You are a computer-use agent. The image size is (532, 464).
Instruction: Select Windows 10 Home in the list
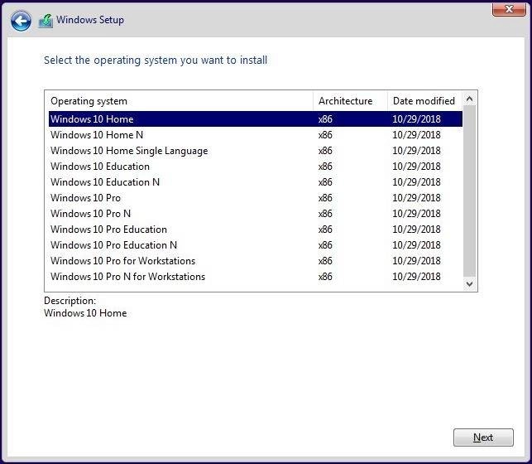click(x=256, y=118)
